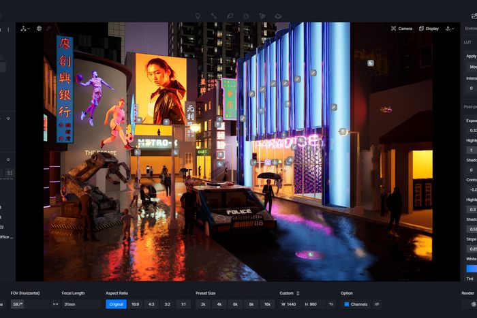
Task: Open the Display menu
Action: tap(428, 29)
